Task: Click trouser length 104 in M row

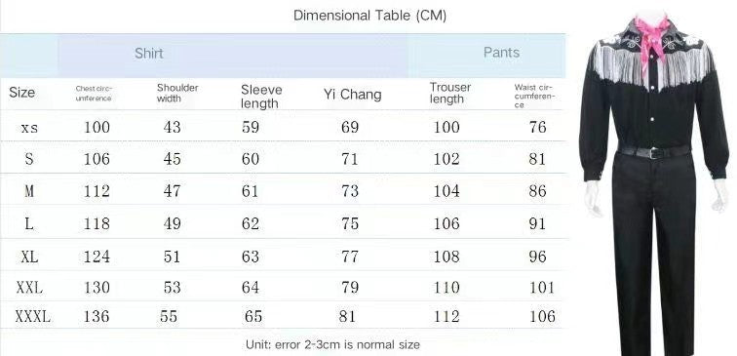Action: 446,191
